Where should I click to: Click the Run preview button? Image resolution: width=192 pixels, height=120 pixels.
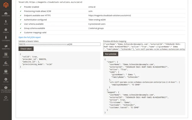coord(111,54)
